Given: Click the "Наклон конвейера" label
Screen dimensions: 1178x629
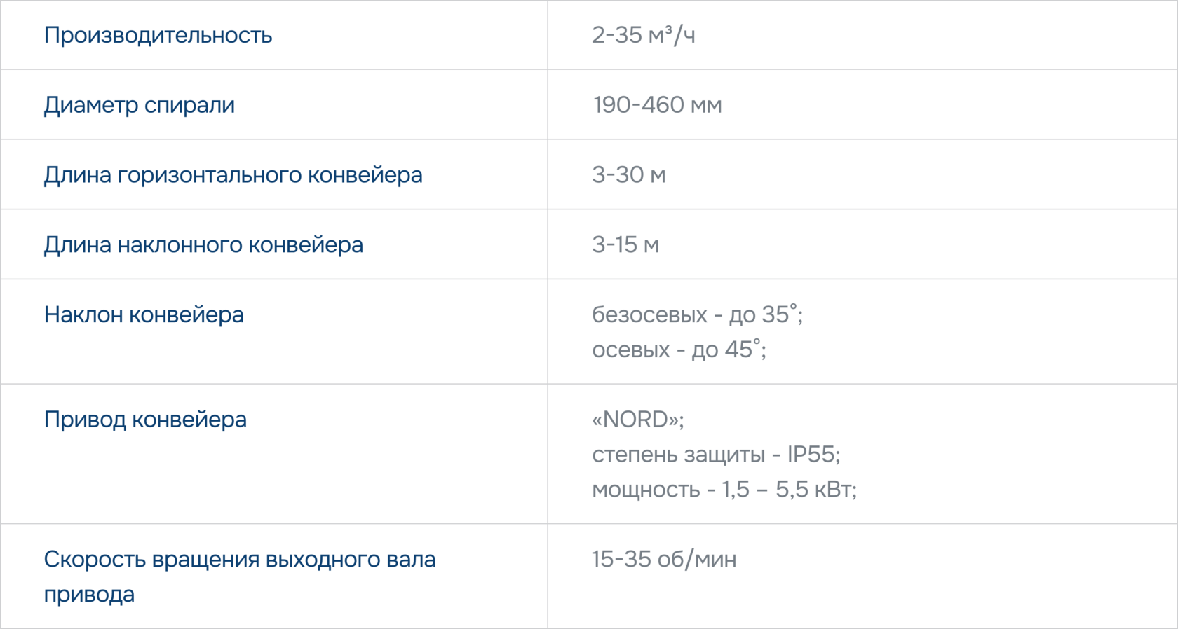Looking at the screenshot, I should point(144,315).
